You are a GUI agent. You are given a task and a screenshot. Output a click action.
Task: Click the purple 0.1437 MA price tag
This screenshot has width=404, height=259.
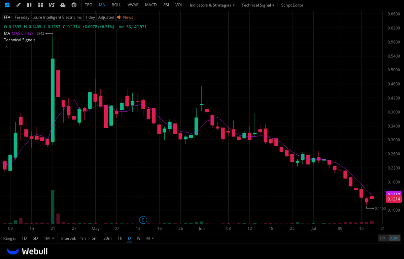tap(394, 194)
